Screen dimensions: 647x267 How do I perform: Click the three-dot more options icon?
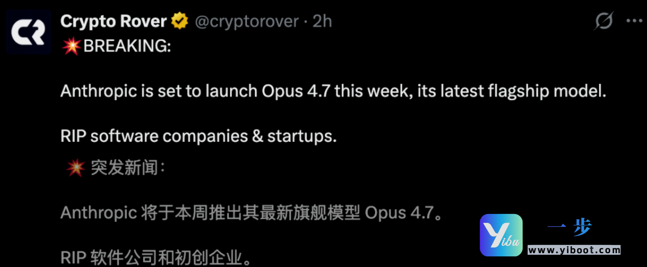634,20
